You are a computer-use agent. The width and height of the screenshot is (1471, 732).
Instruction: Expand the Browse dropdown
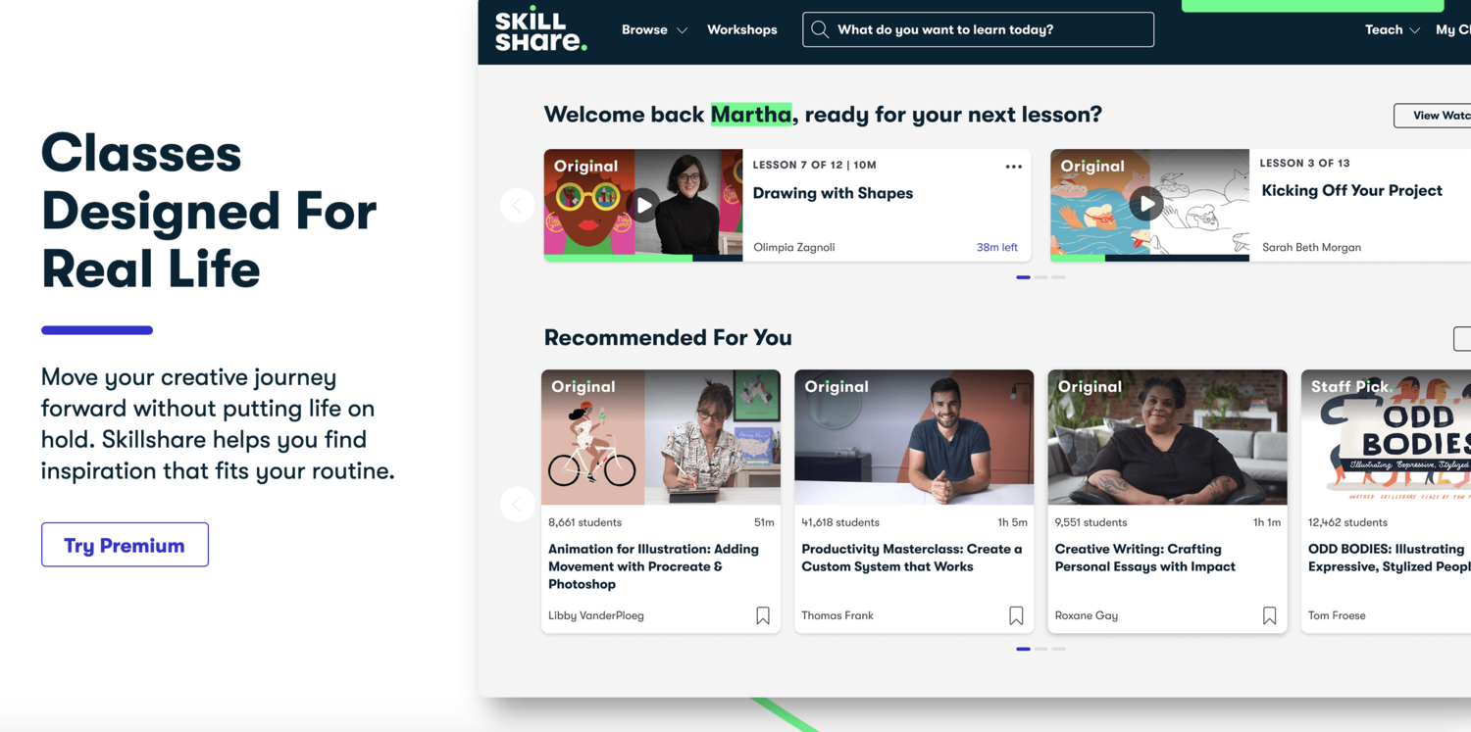tap(654, 29)
